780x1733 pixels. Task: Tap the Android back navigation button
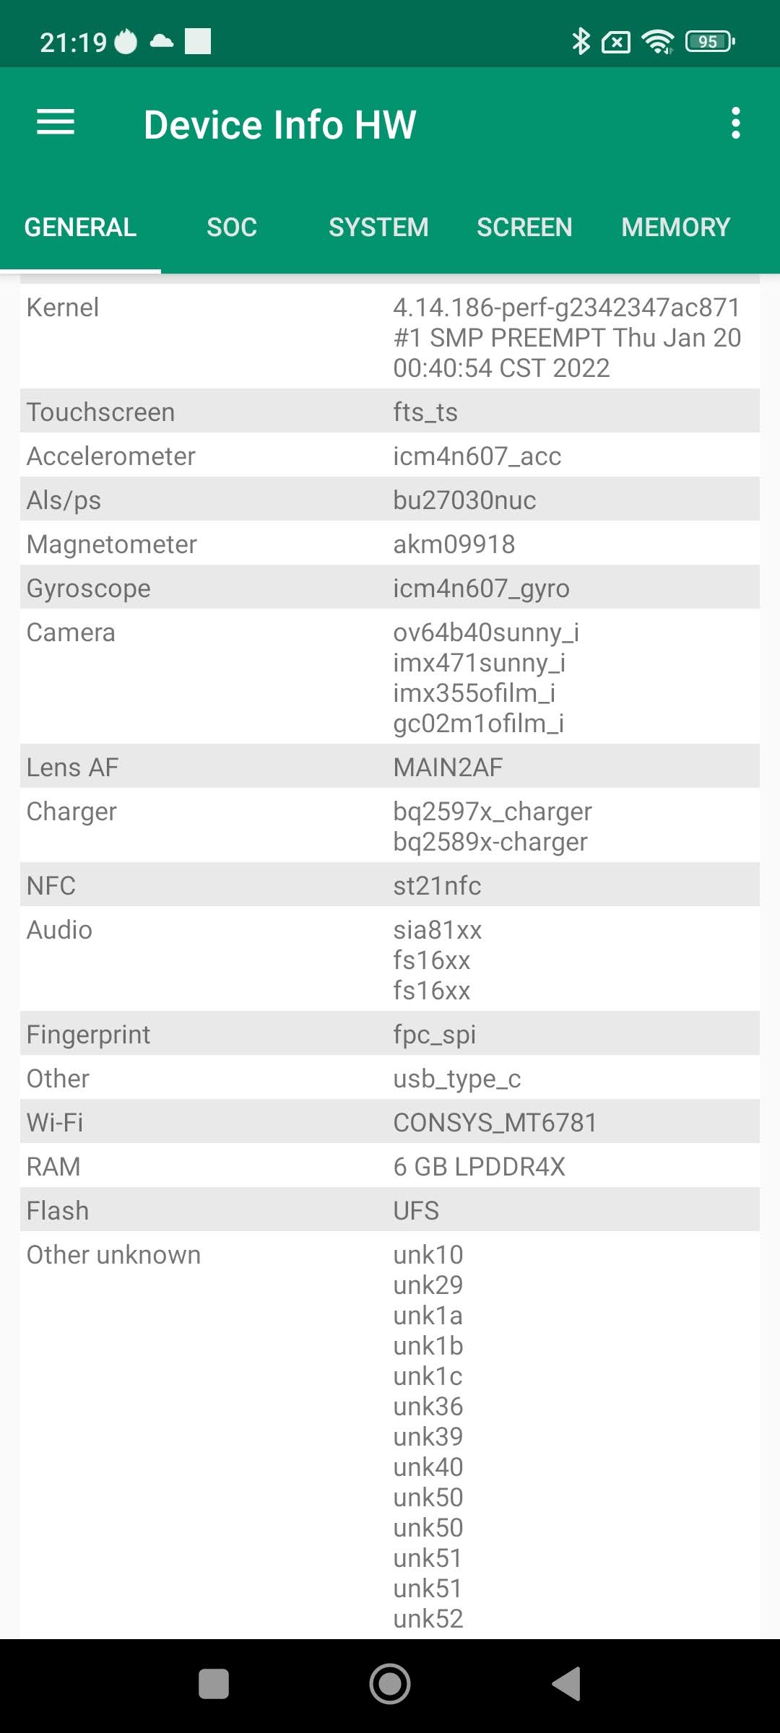pos(568,1684)
